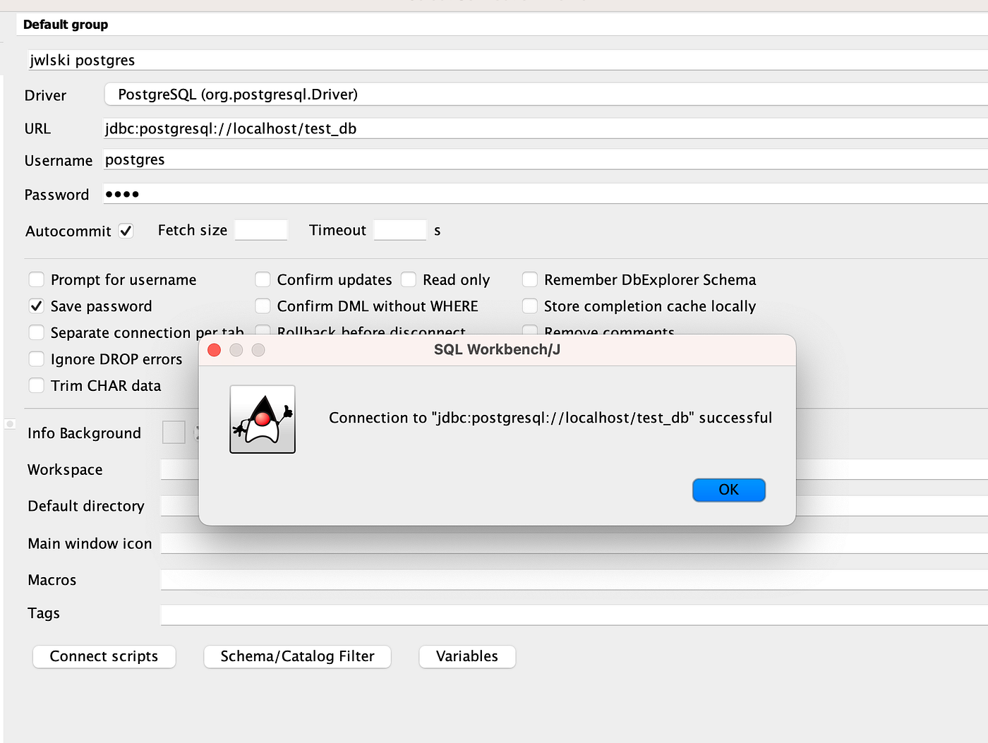Click the URL field with jdbc:postgresql address
This screenshot has height=743, width=988.
(x=546, y=128)
